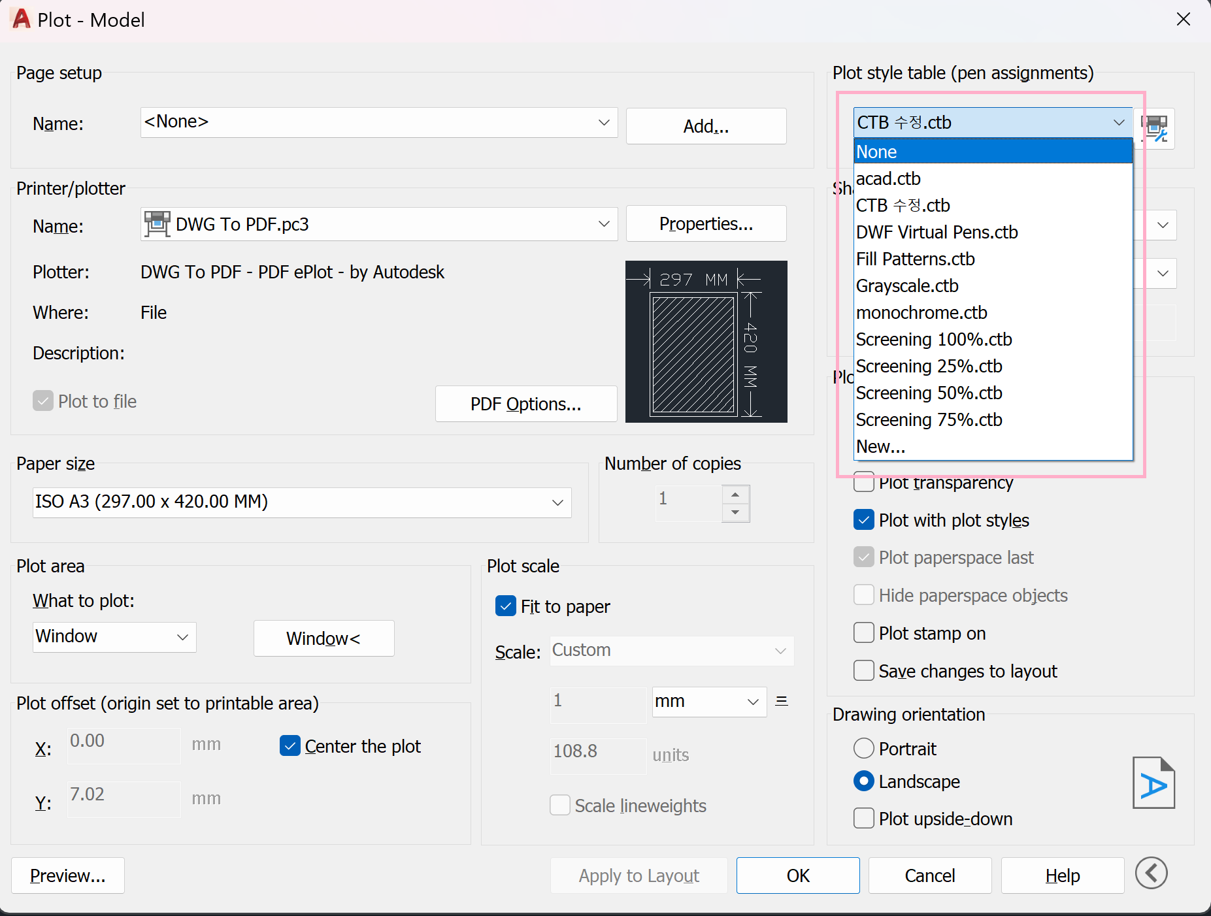Collapse the CTB plot style dropdown
1211x916 pixels.
[x=993, y=122]
